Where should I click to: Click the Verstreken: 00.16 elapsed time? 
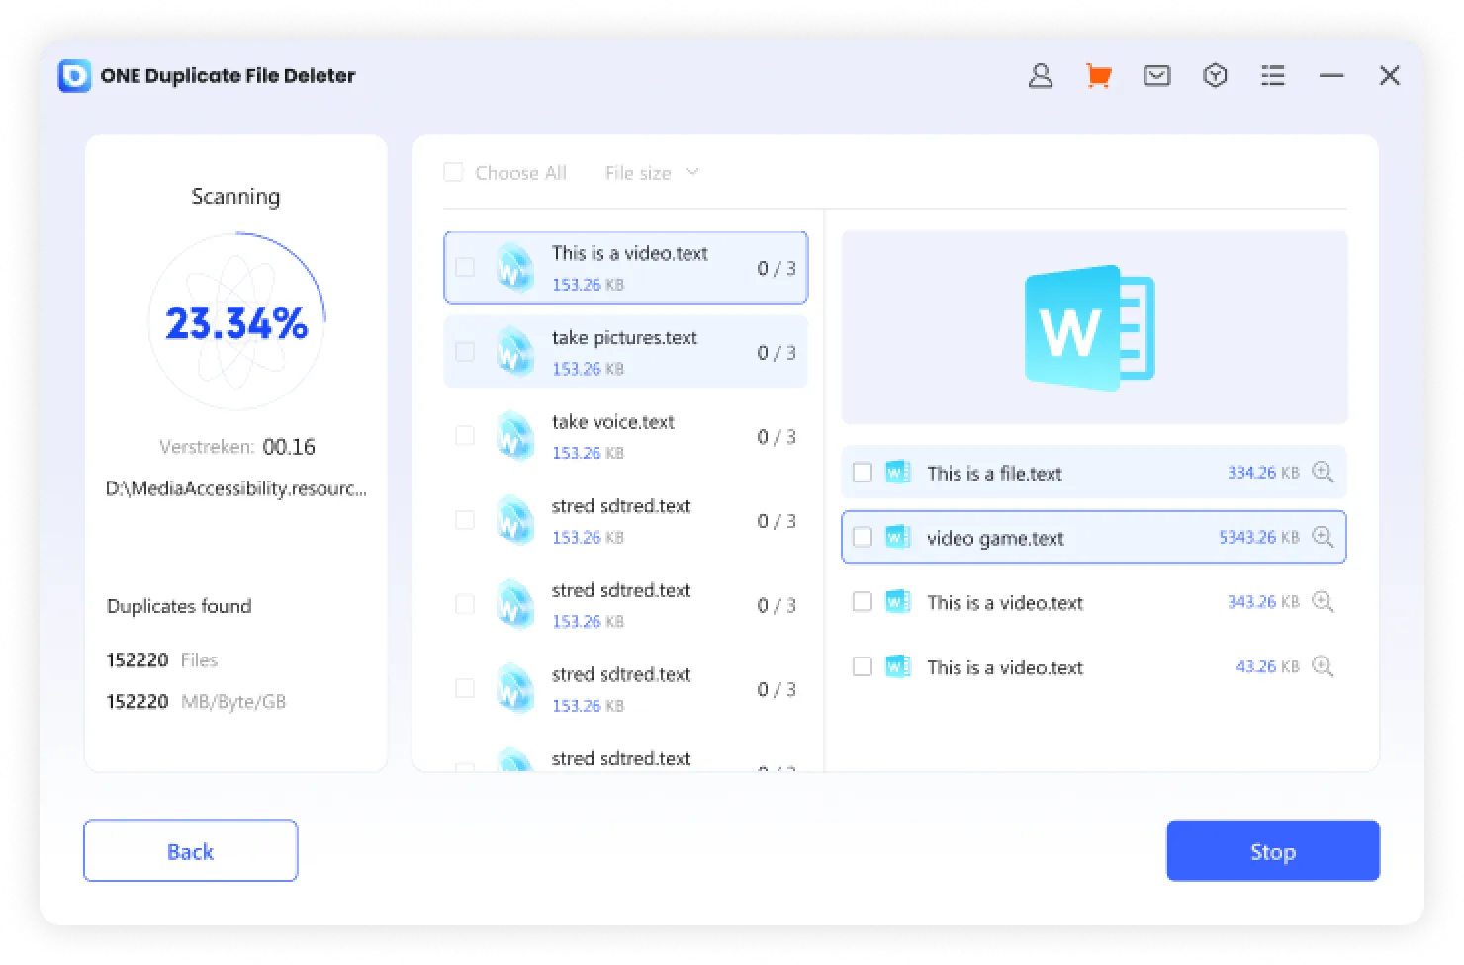(x=237, y=447)
